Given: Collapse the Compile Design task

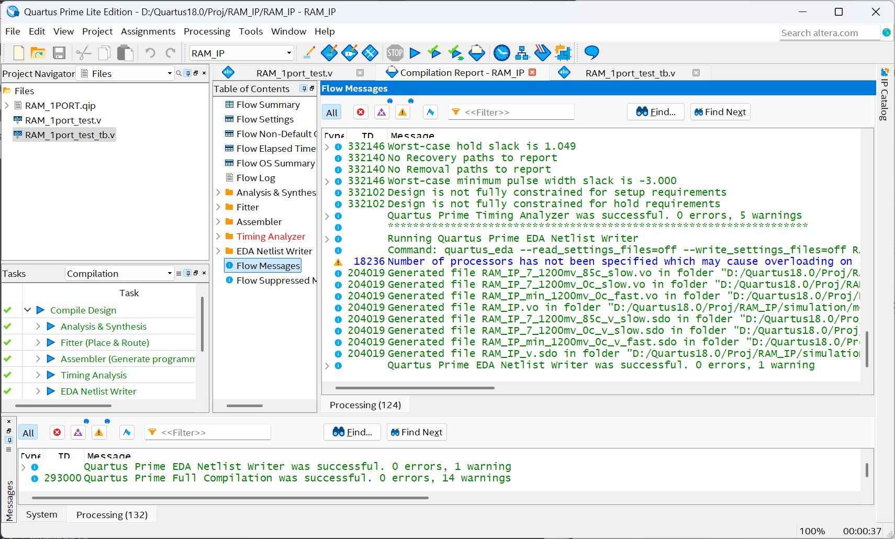Looking at the screenshot, I should coord(27,310).
